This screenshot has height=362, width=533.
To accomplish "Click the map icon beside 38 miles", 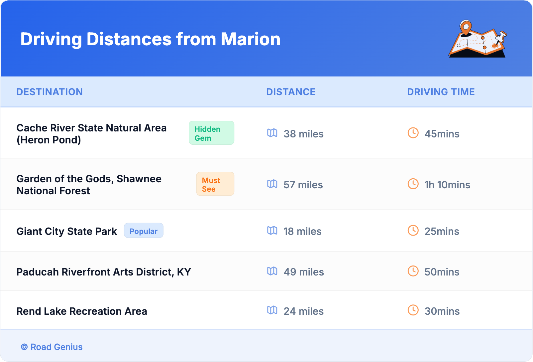I will pos(272,133).
